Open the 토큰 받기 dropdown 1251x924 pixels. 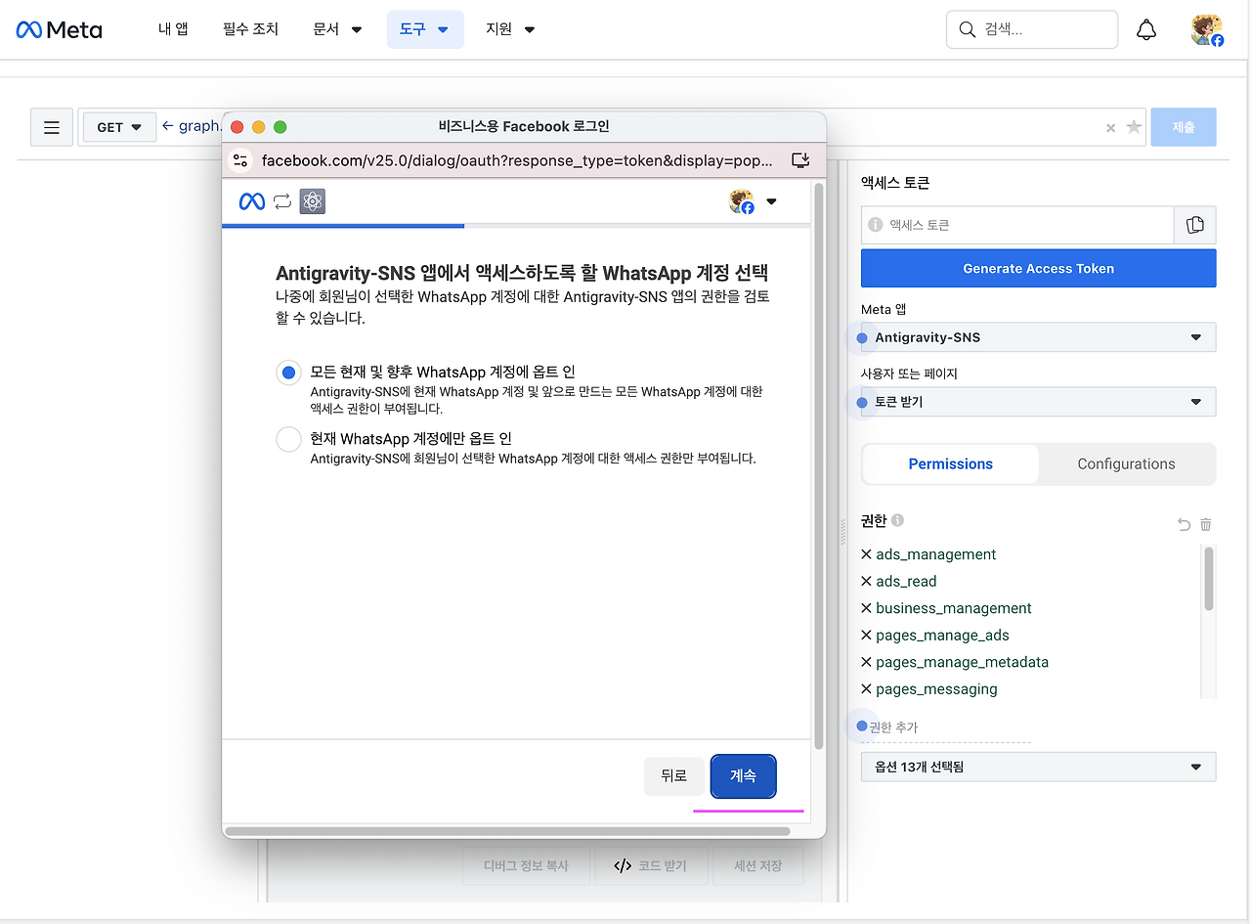tap(1039, 402)
